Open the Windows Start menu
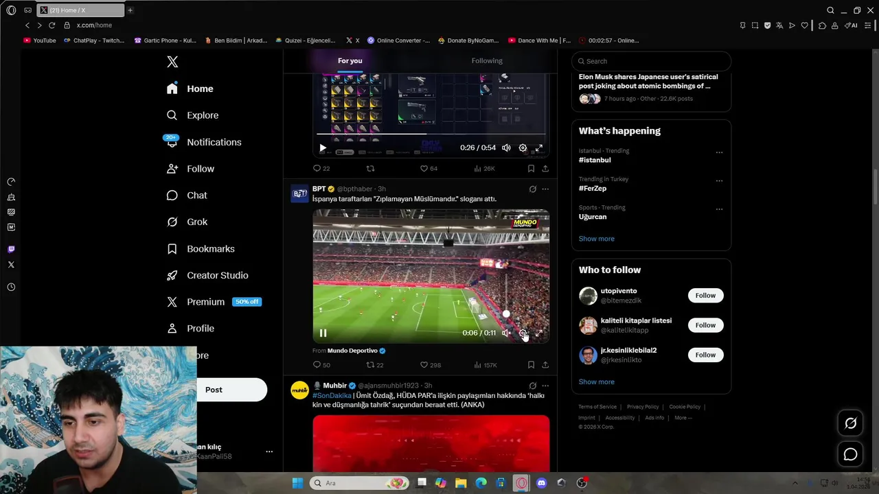This screenshot has width=879, height=494. 297,483
